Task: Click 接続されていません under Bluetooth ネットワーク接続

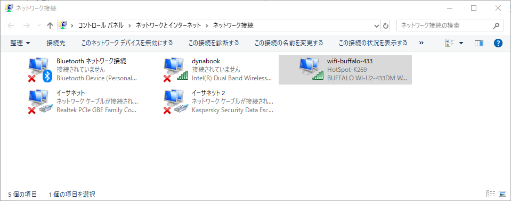Action: click(80, 70)
